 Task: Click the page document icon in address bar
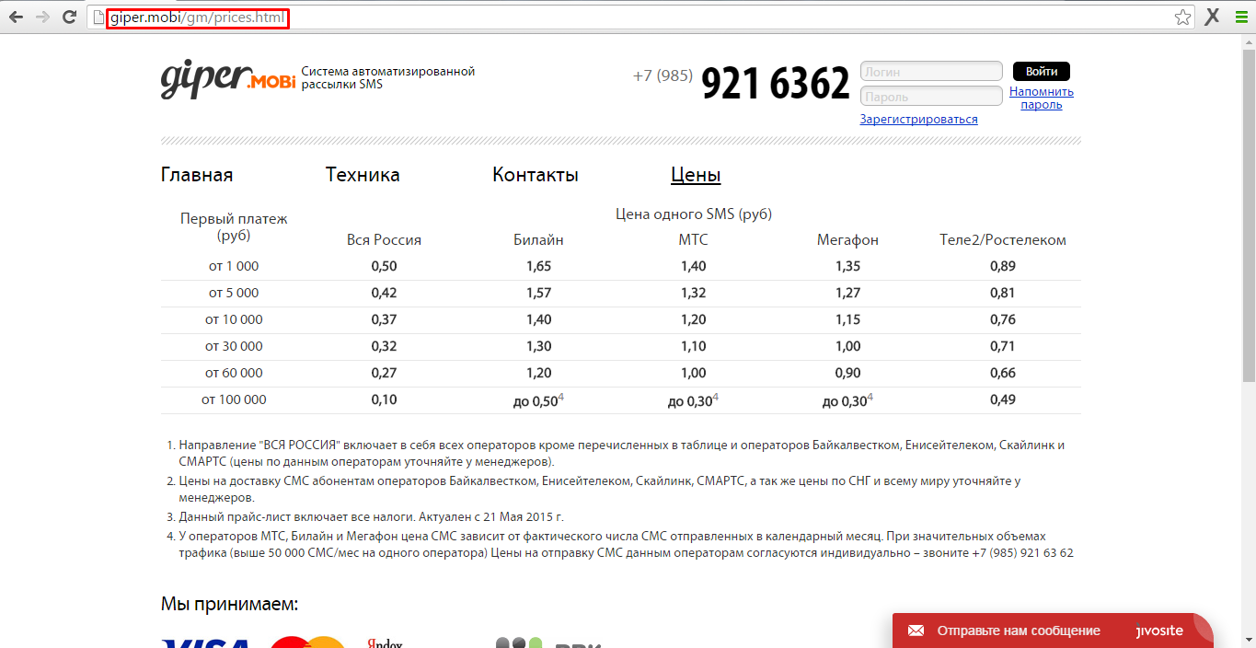coord(98,17)
